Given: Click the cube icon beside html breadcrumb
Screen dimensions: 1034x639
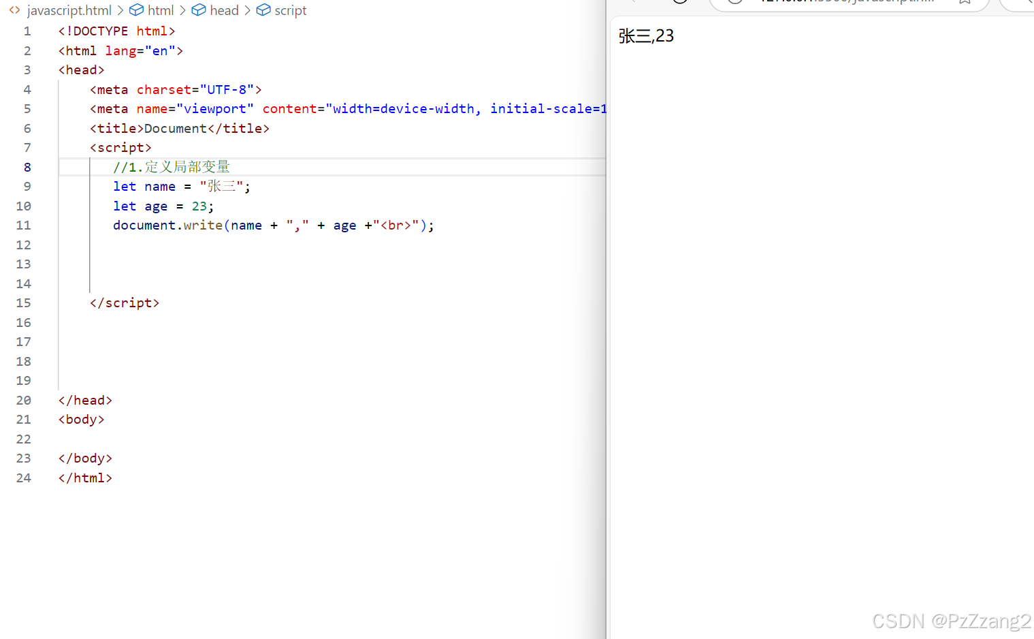Looking at the screenshot, I should [x=136, y=10].
